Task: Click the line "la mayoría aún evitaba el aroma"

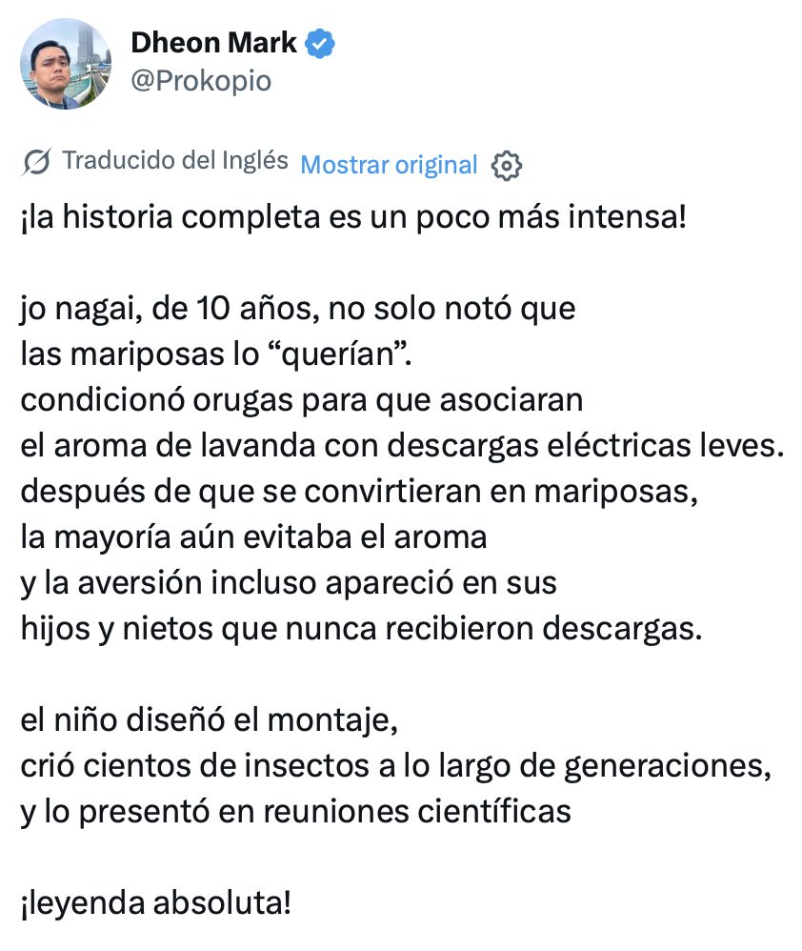Action: point(254,537)
